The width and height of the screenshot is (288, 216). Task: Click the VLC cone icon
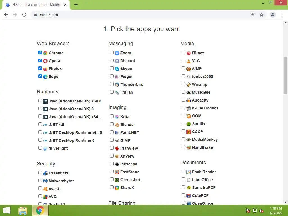(189, 61)
